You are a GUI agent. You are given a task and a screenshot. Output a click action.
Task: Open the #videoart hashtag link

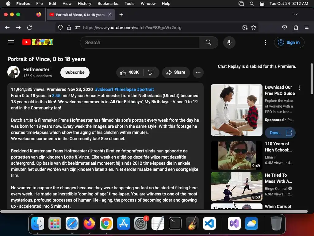point(104,89)
